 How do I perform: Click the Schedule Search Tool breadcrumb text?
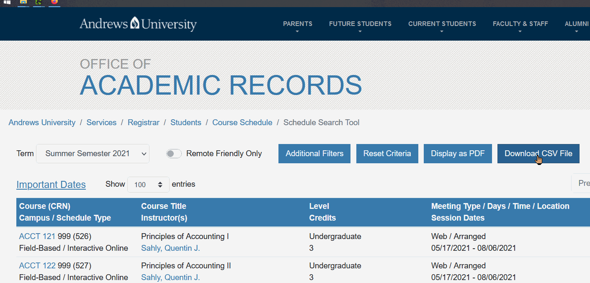(322, 123)
